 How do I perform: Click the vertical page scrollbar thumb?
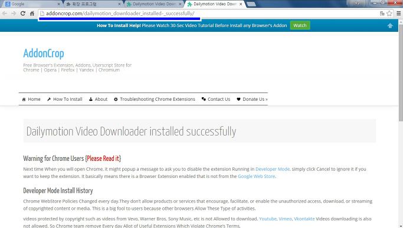point(401,73)
